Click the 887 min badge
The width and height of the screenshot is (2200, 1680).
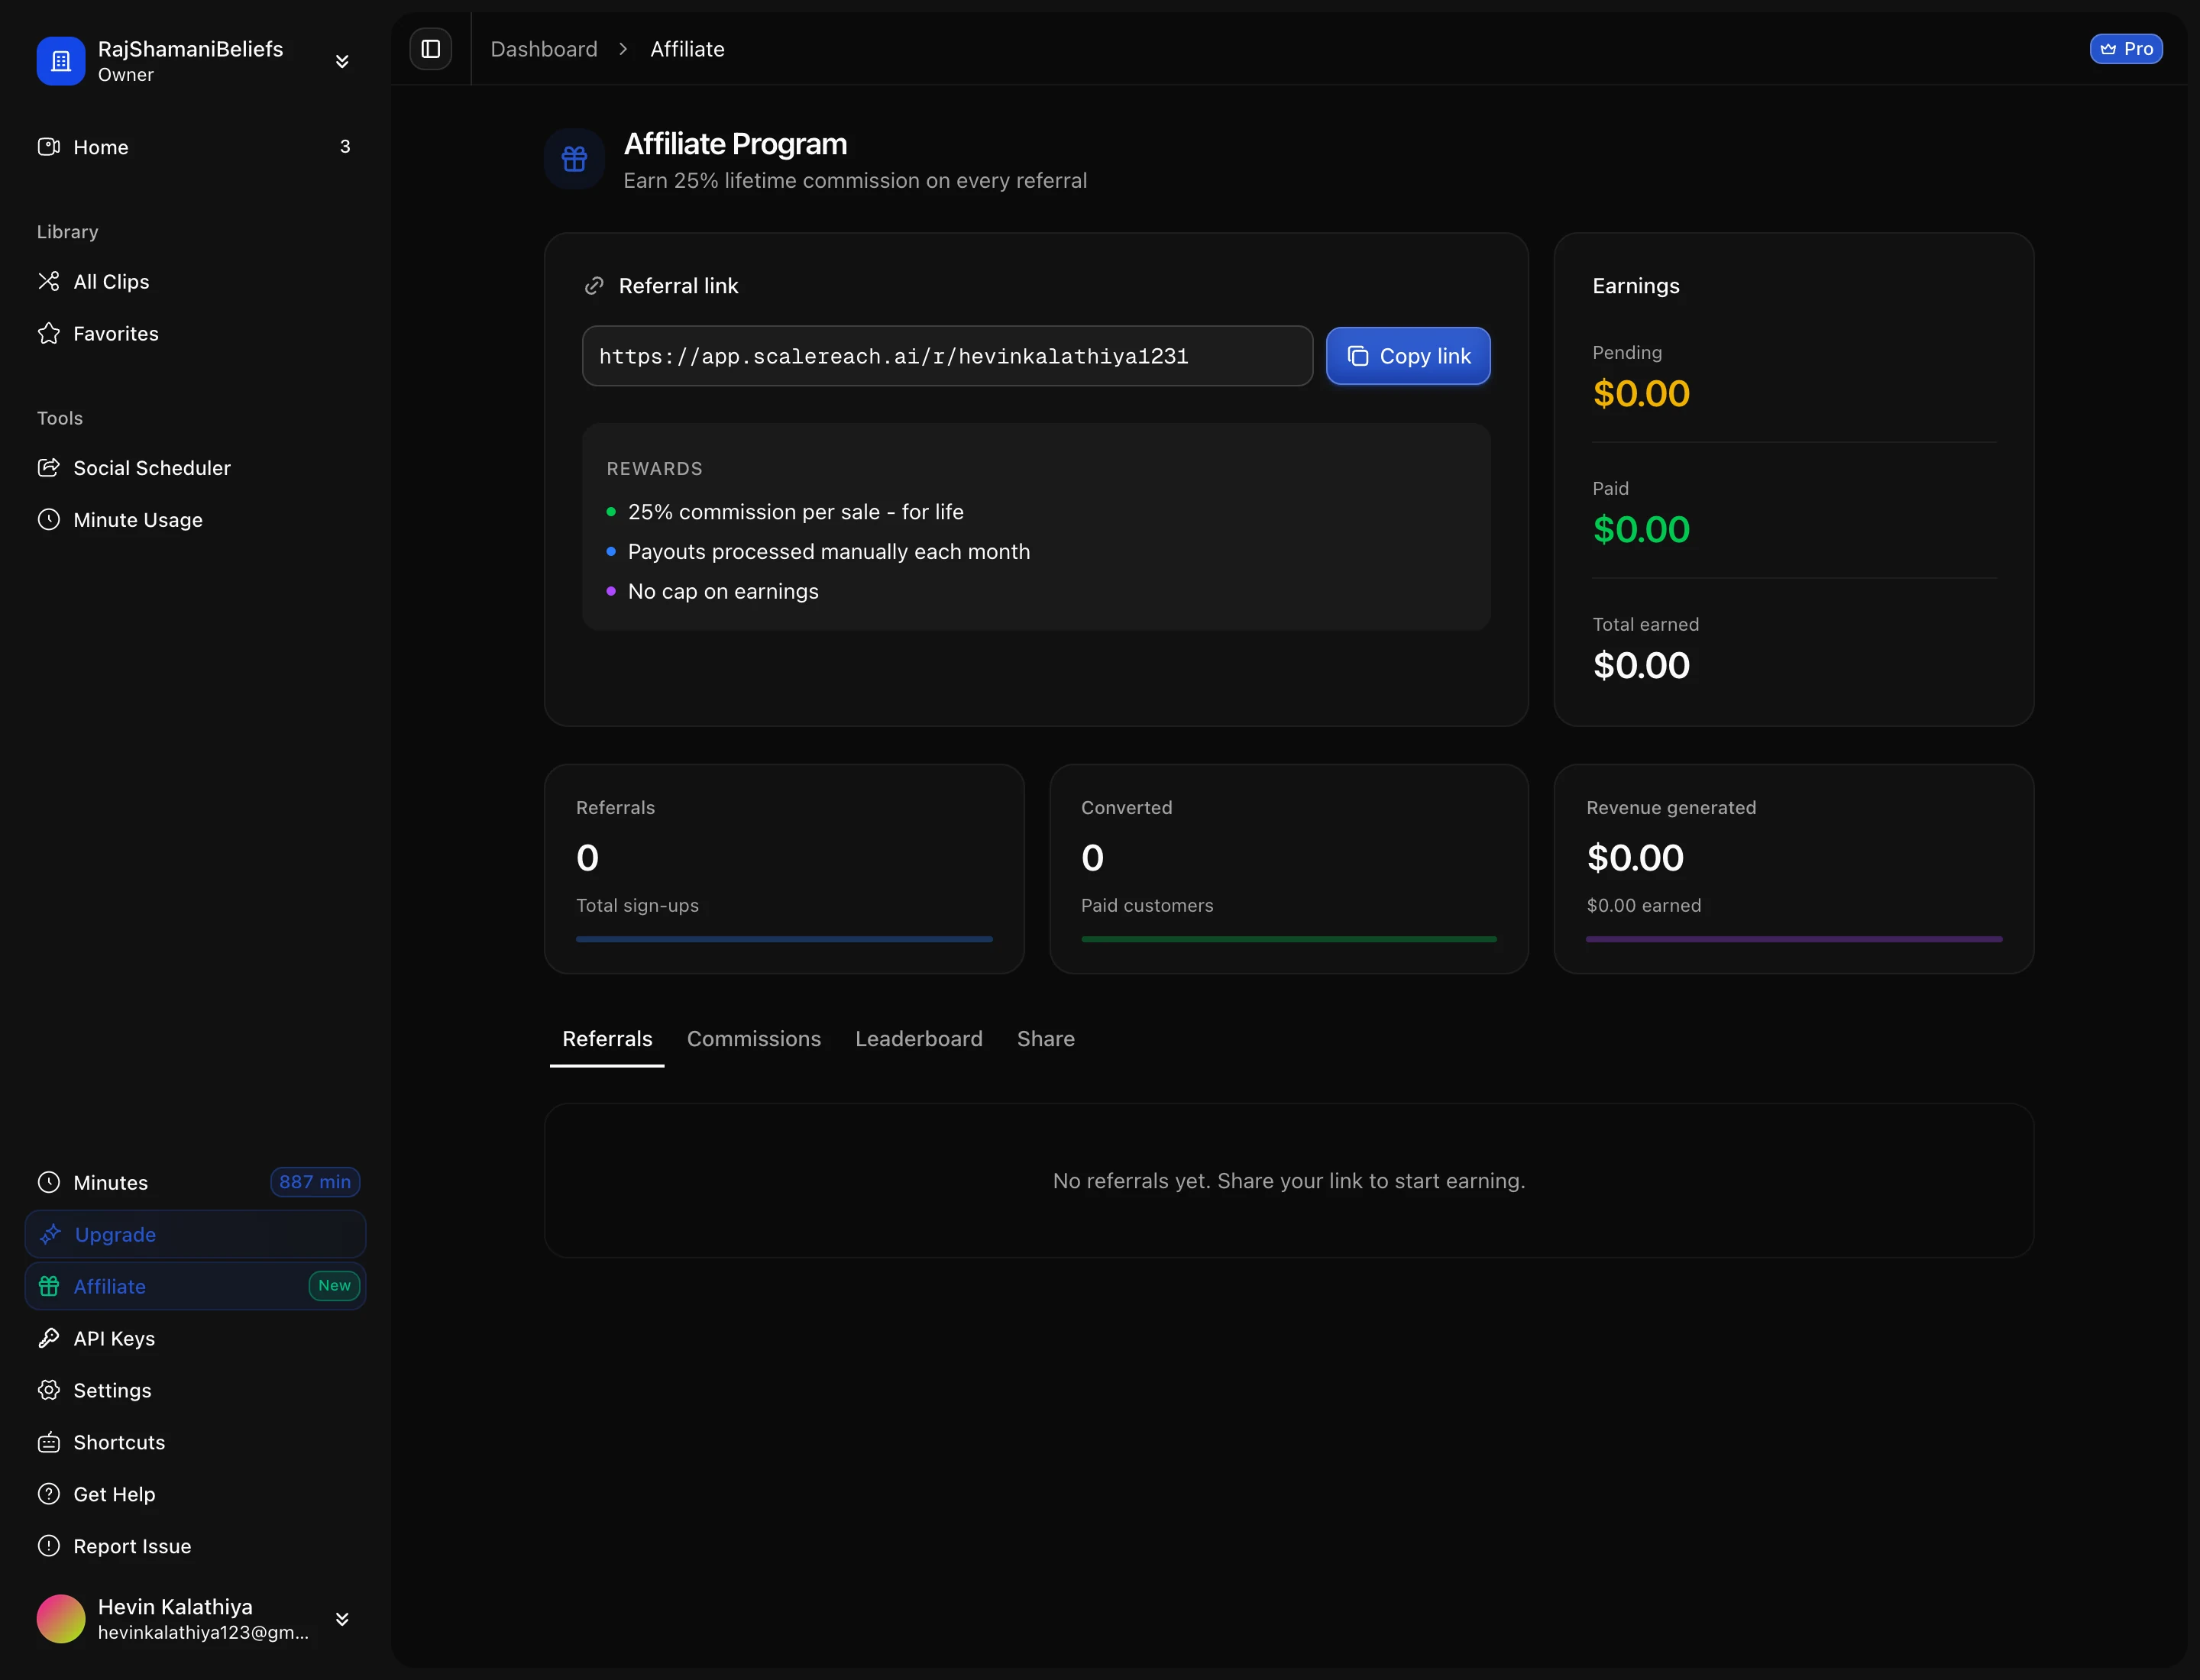coord(315,1182)
